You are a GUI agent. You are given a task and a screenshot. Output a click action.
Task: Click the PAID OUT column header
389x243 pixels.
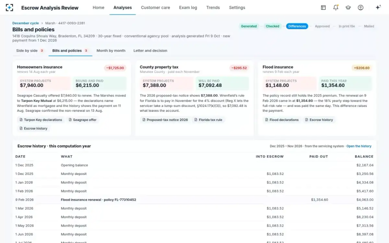[x=319, y=156]
